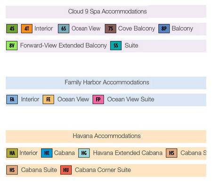Image resolution: width=212 pixels, height=182 pixels.
Task: Click the Havana Accommodations header
Action: pos(106,136)
